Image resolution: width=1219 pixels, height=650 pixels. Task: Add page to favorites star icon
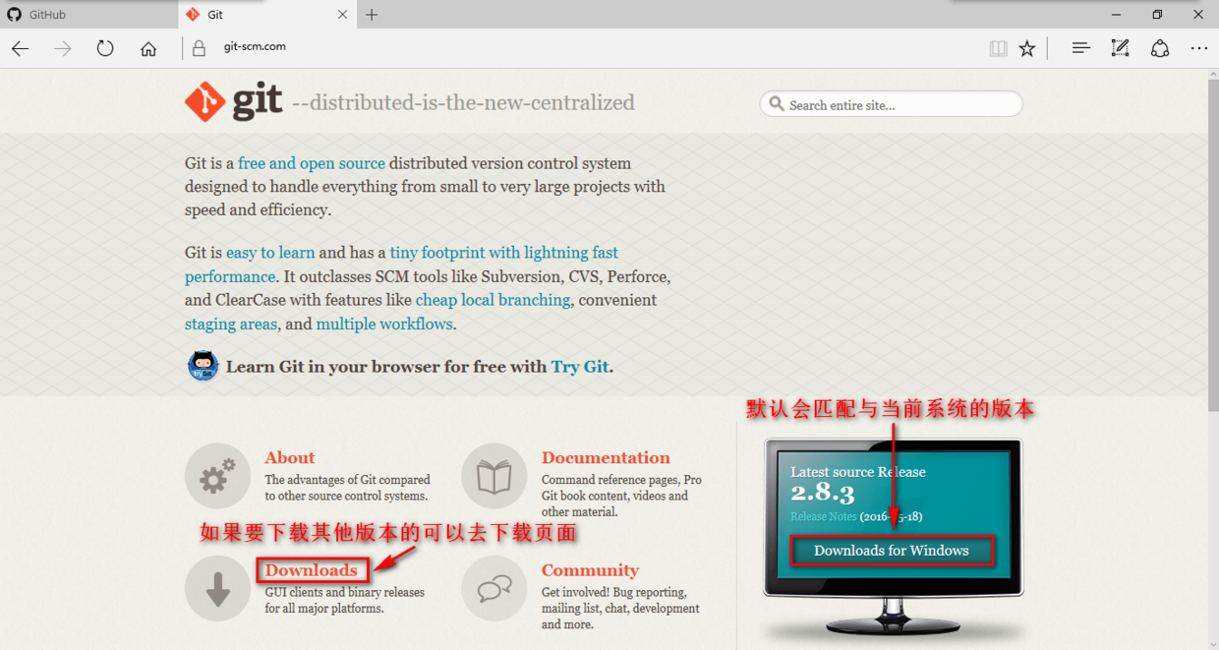point(1027,48)
